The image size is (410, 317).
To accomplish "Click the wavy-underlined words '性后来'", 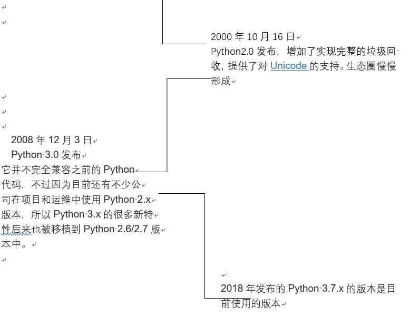I will (16, 229).
